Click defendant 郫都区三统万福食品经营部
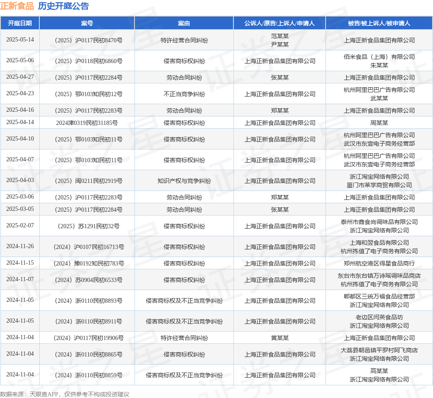Image resolution: width=433 pixels, height=398 pixels. [x=379, y=296]
